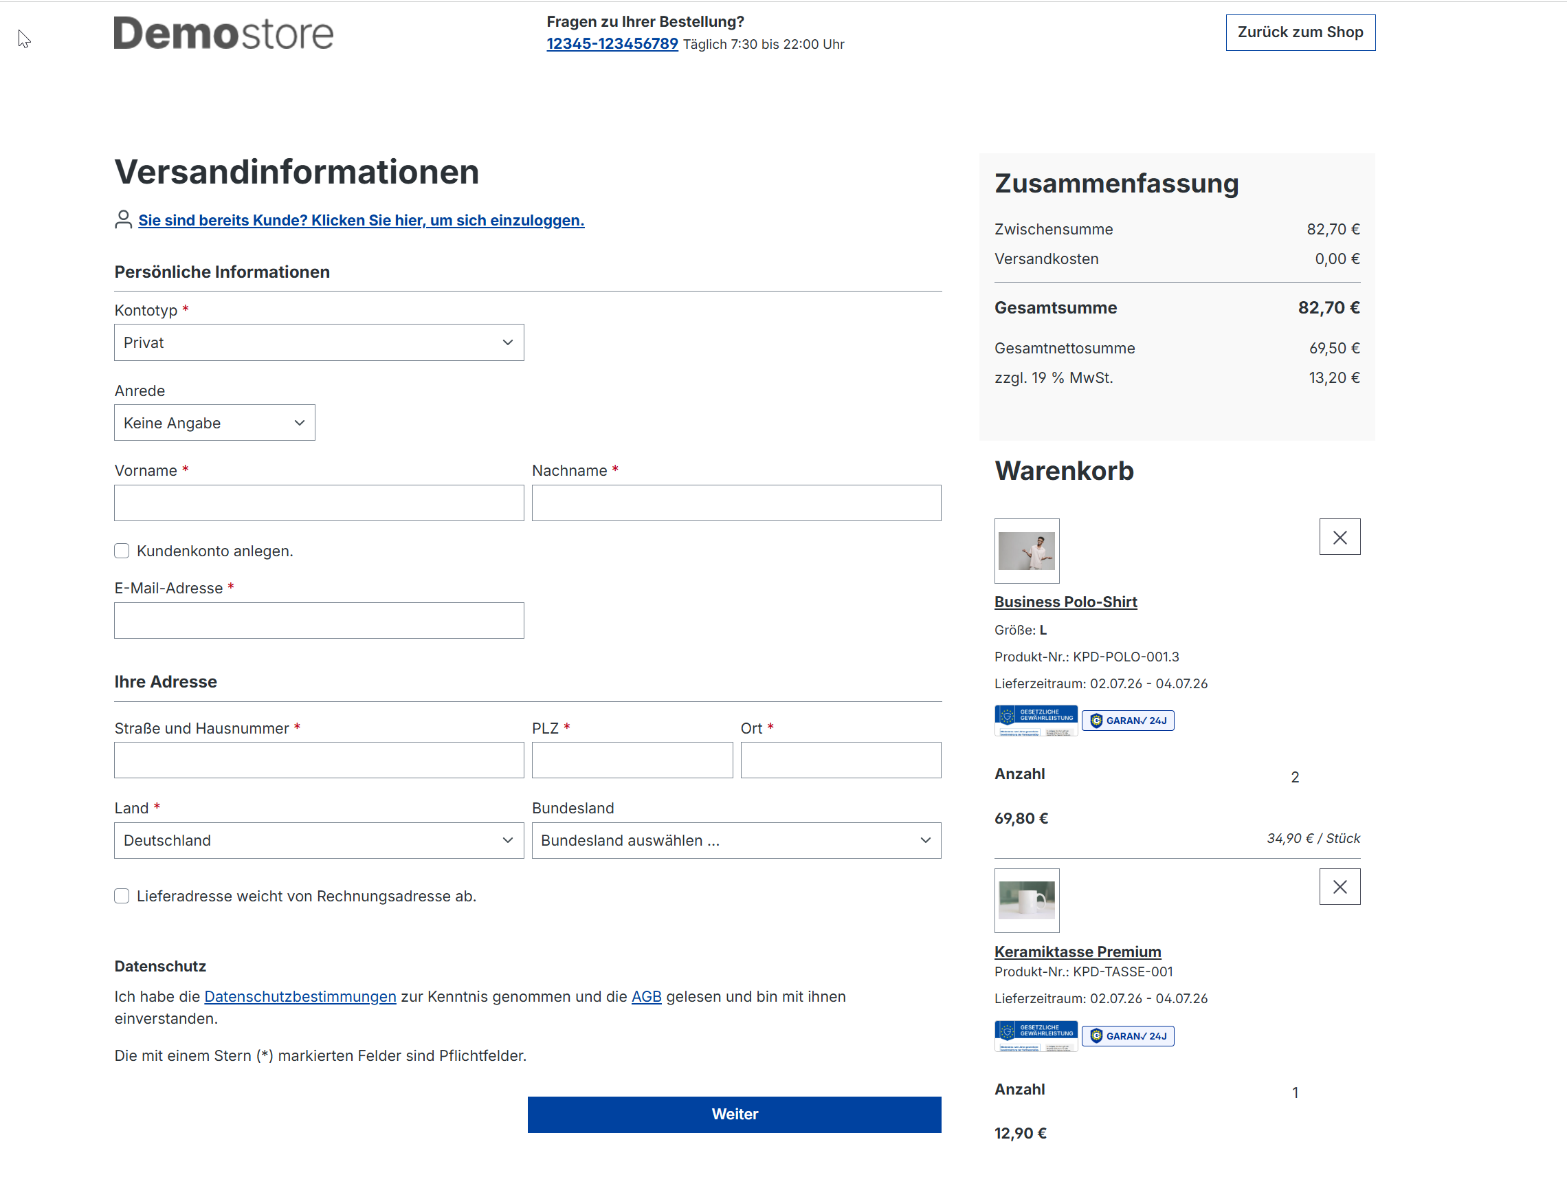This screenshot has width=1567, height=1186.
Task: Check Lieferadresse weicht von Rechnungsadresse ab
Action: click(122, 897)
